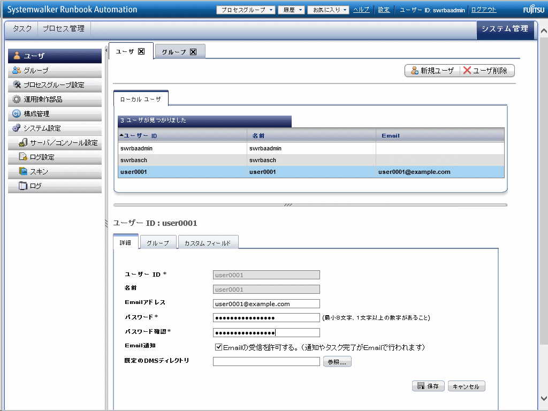Open the お気に入り dropdown

tap(328, 10)
